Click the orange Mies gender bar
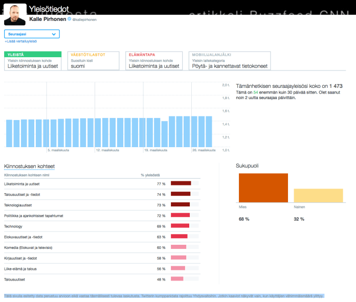The height and width of the screenshot is (302, 356). pos(263,188)
